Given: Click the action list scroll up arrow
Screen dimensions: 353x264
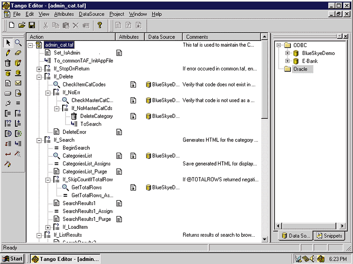Looking at the screenshot, I should point(265,37).
